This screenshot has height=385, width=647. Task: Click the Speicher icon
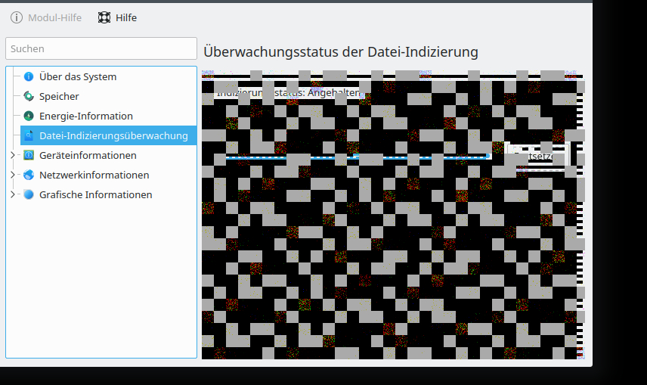pyautogui.click(x=29, y=96)
